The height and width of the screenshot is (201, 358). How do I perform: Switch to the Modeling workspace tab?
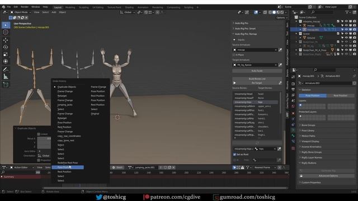pyautogui.click(x=70, y=7)
